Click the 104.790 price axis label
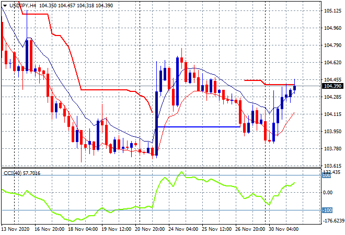The height and width of the screenshot is (235, 345). coord(333,45)
